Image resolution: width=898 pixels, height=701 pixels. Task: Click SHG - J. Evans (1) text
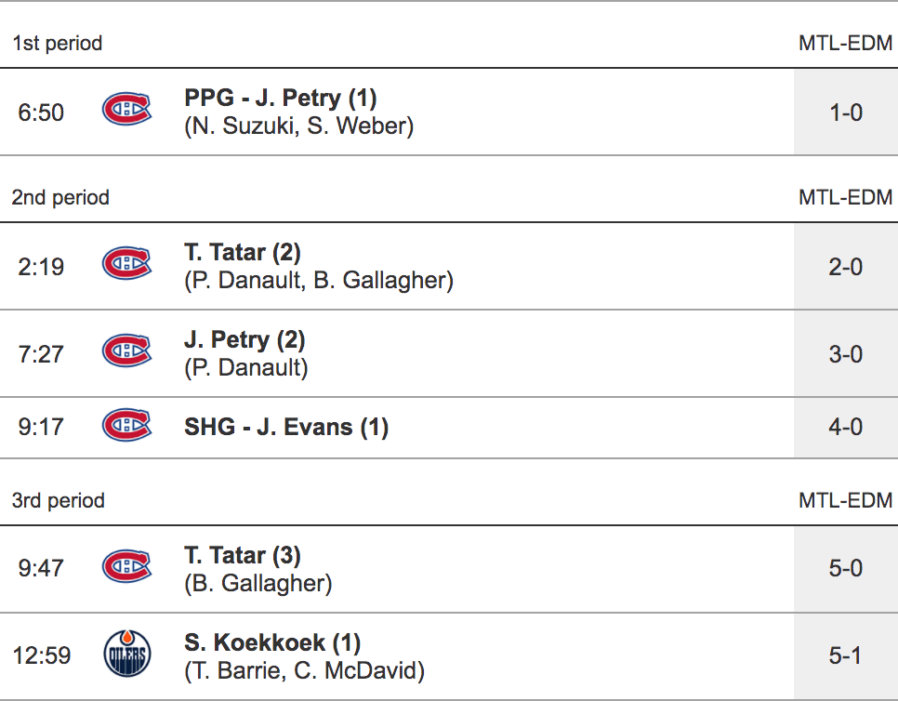coord(286,428)
